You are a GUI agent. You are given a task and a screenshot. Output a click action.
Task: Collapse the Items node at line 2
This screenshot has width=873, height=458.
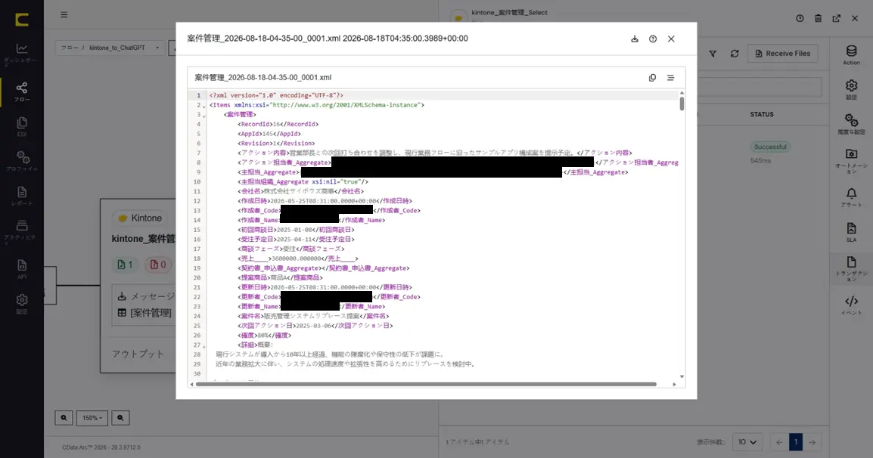203,106
